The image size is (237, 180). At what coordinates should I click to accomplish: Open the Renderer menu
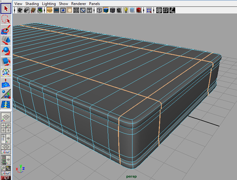(79, 4)
